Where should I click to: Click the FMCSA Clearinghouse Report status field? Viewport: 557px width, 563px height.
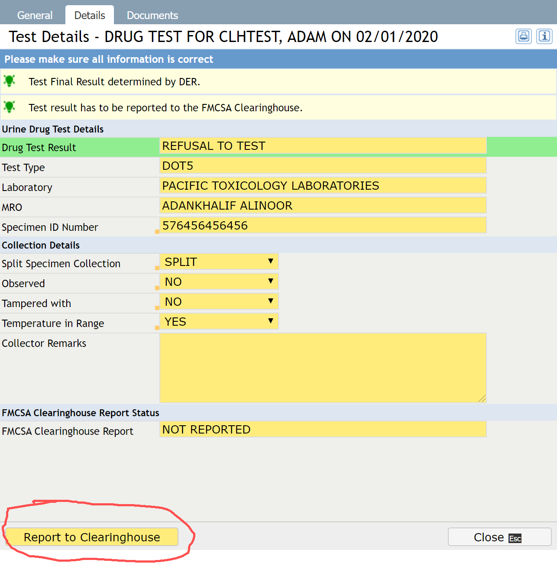323,430
